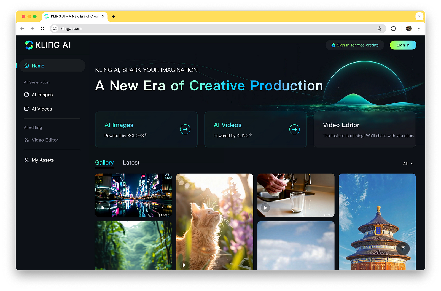Click the AI Images sidebar icon
Screen dimensions: 441x291
pyautogui.click(x=26, y=95)
